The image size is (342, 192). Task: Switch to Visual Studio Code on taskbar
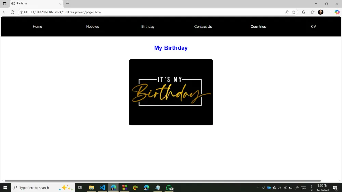coord(103,188)
